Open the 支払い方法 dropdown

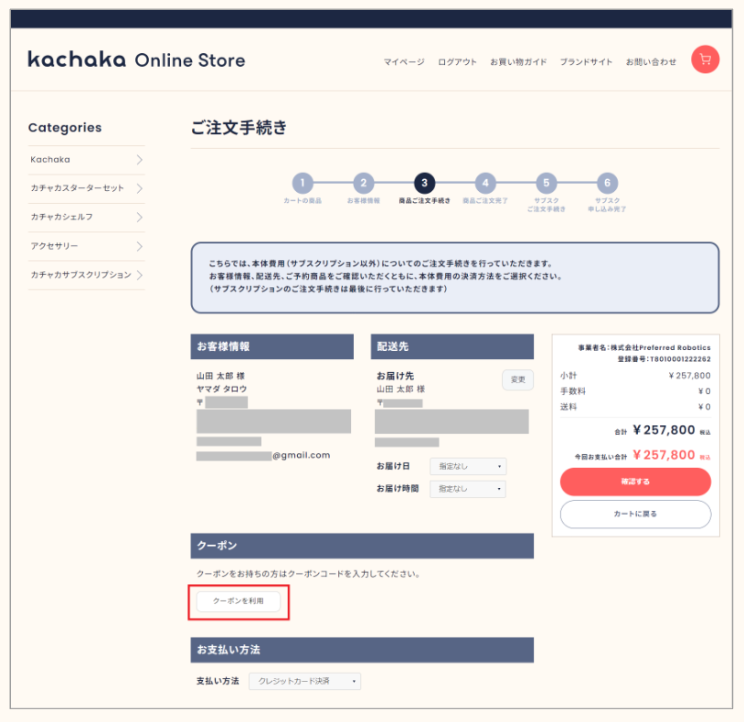(305, 681)
